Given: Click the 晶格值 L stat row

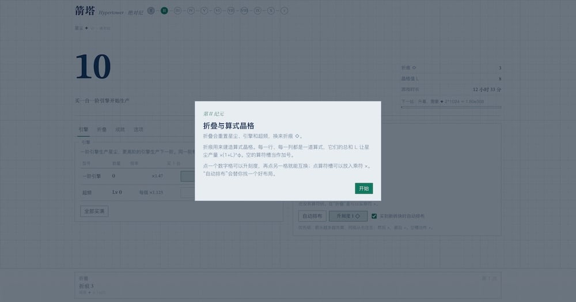Looking at the screenshot, I should click(x=451, y=78).
